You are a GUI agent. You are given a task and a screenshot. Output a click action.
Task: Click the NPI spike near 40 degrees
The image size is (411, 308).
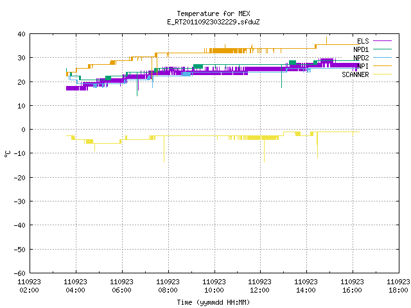[x=326, y=40]
